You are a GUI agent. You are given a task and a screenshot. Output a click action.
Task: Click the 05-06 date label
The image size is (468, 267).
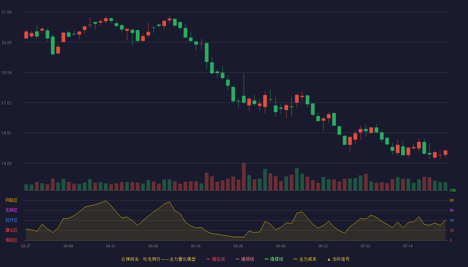coord(153,246)
